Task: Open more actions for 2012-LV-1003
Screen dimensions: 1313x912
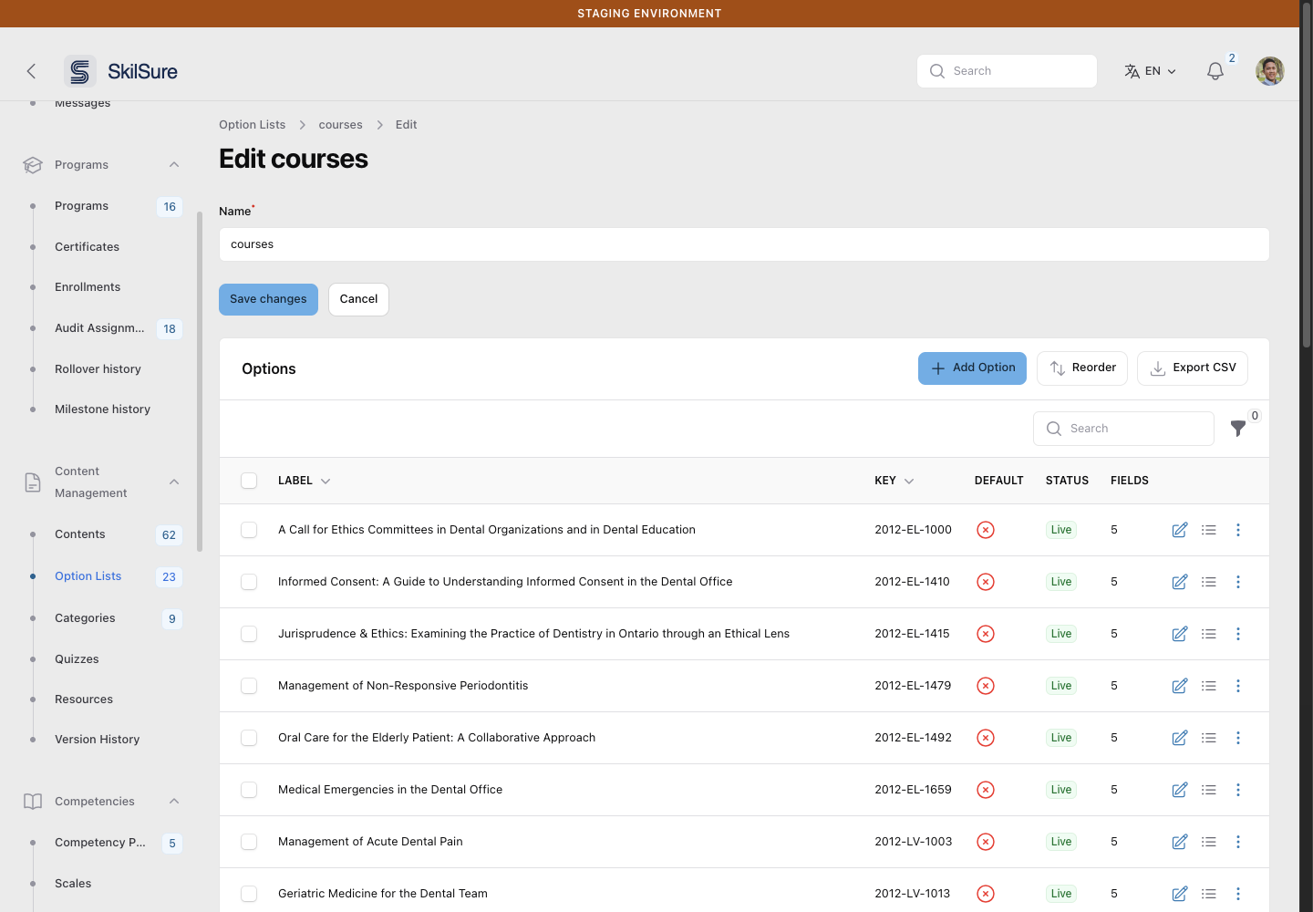Action: (1238, 842)
